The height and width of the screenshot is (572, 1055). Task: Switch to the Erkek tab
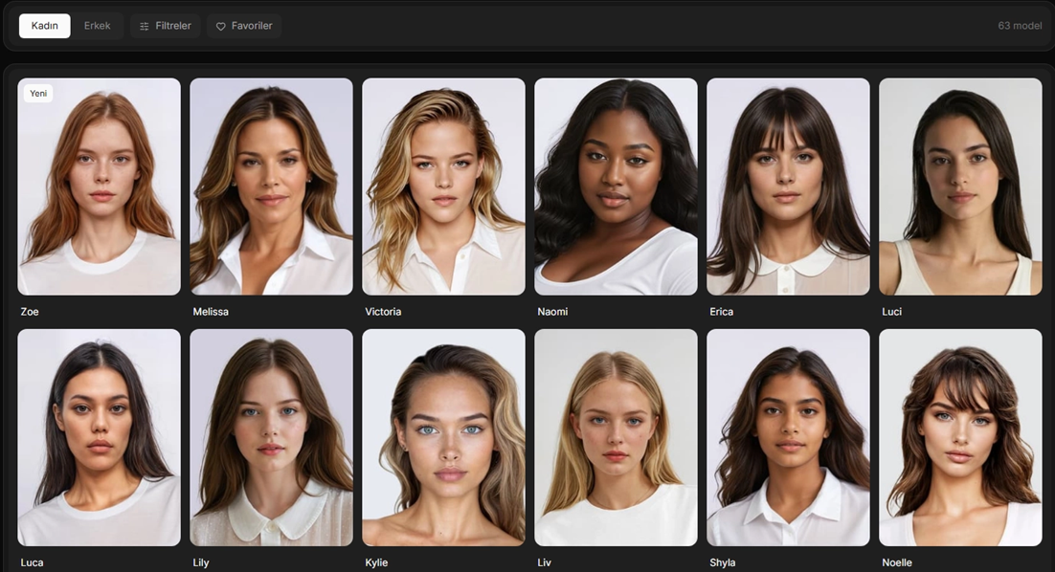pyautogui.click(x=97, y=26)
